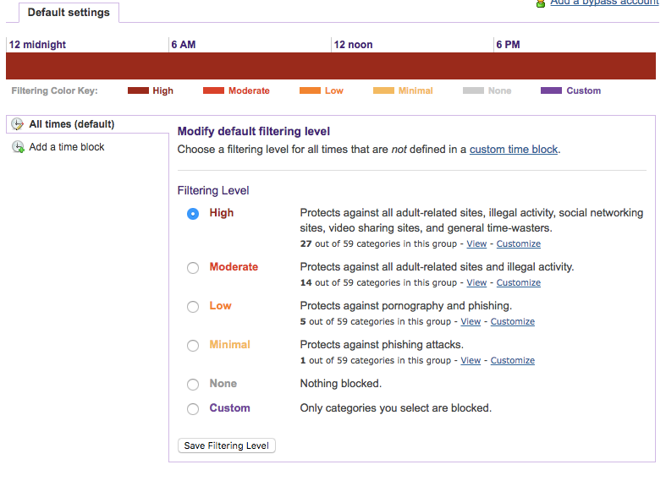View categories in the High group

pyautogui.click(x=476, y=244)
